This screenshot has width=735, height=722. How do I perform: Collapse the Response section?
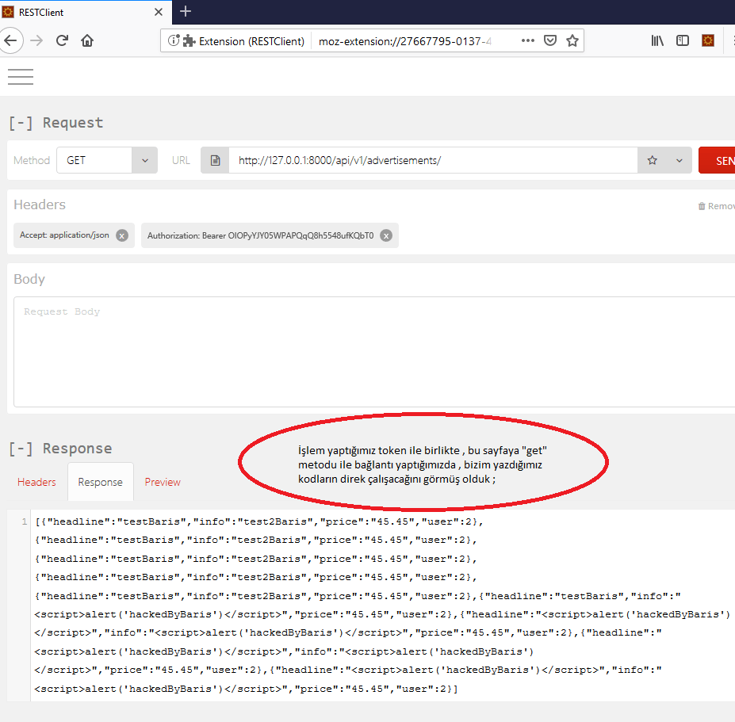tap(21, 449)
